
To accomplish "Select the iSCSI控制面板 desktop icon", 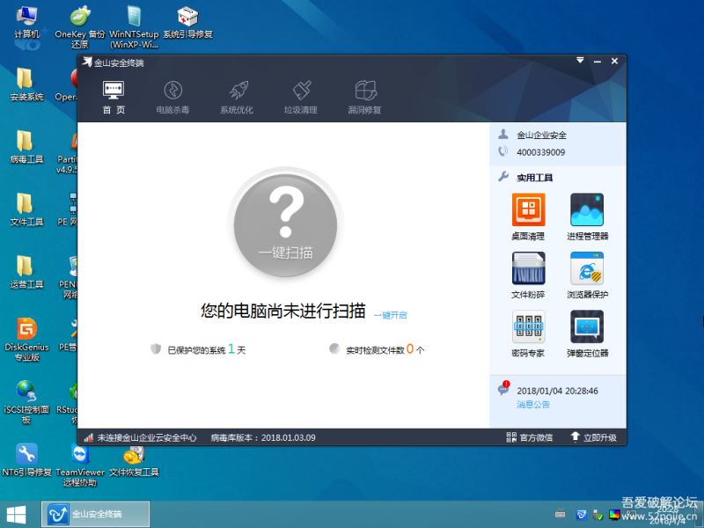I will [x=26, y=402].
